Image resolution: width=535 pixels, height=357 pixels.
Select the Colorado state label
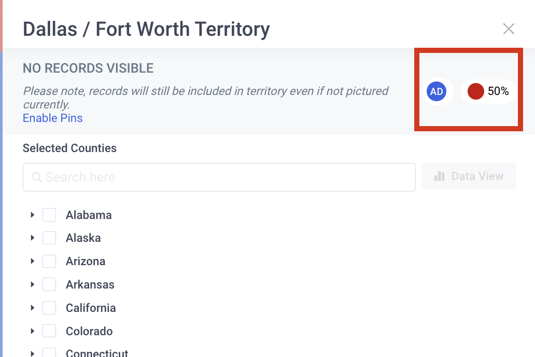[x=89, y=331]
